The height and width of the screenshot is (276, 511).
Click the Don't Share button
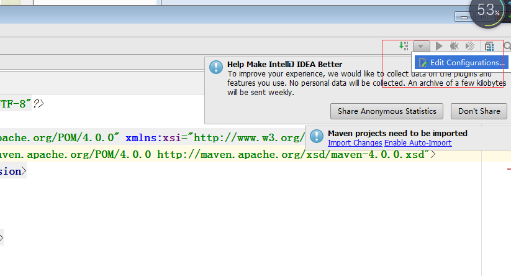(479, 111)
